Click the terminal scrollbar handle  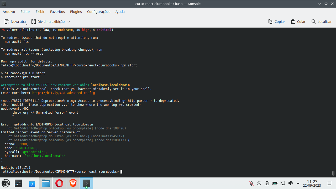pos(333,173)
